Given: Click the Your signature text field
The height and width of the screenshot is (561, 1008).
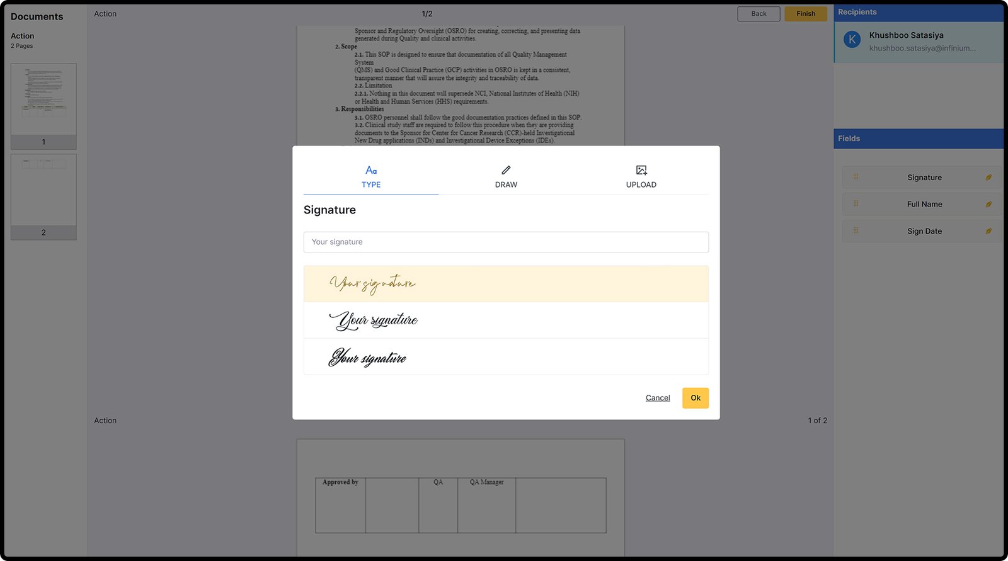Looking at the screenshot, I should tap(506, 242).
